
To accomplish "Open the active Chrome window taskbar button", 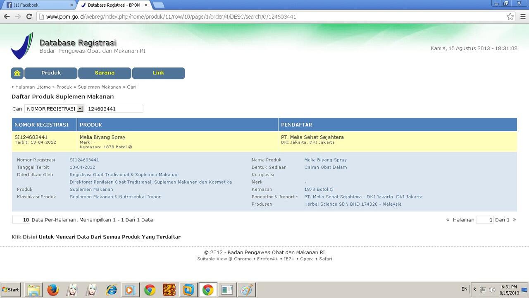I will tap(208, 290).
